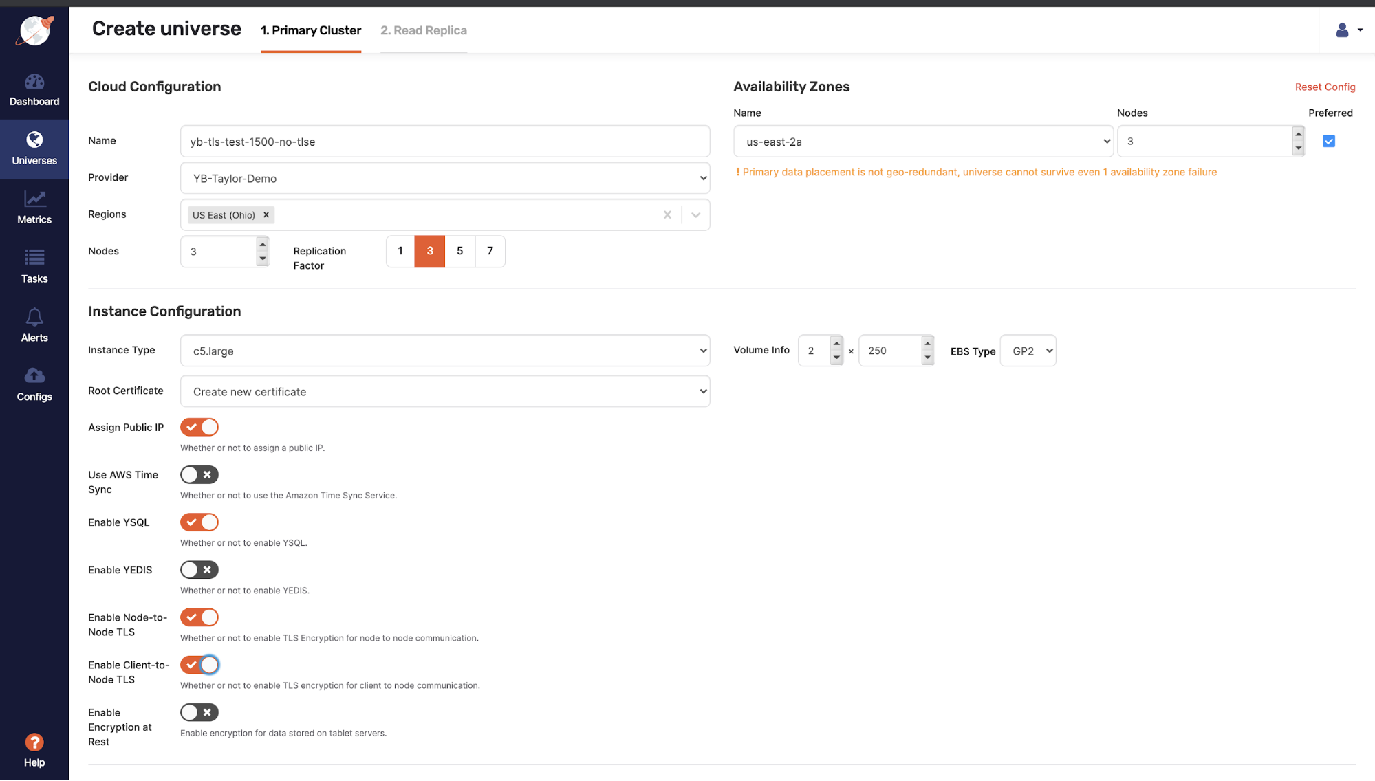Select the Primary Cluster tab
The image size is (1375, 781).
tap(310, 30)
